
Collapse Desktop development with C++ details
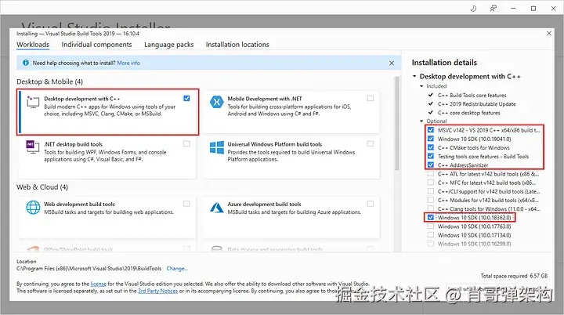pos(414,76)
